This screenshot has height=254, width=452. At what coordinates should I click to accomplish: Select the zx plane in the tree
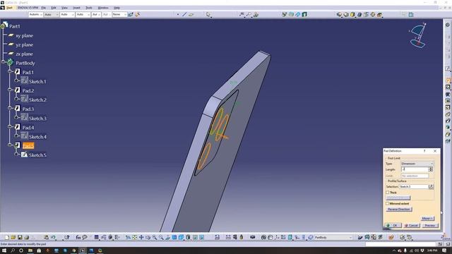(x=24, y=54)
